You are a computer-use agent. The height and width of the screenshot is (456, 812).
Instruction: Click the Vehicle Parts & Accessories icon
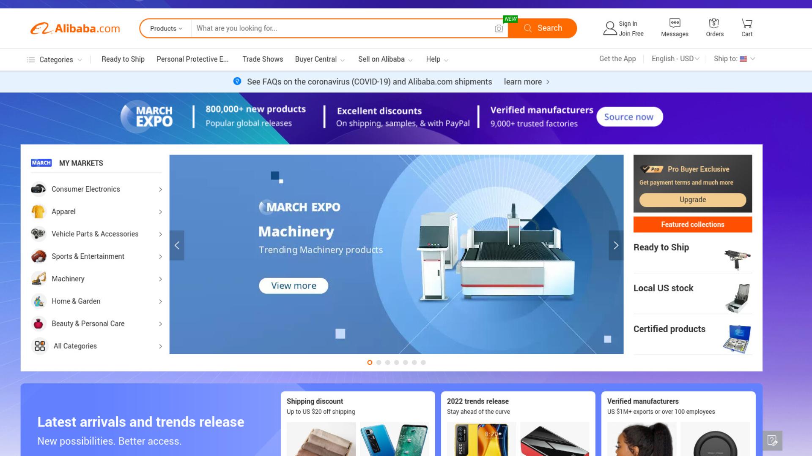click(38, 234)
